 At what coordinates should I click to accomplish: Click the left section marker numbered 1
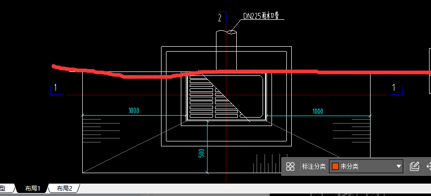tap(56, 88)
